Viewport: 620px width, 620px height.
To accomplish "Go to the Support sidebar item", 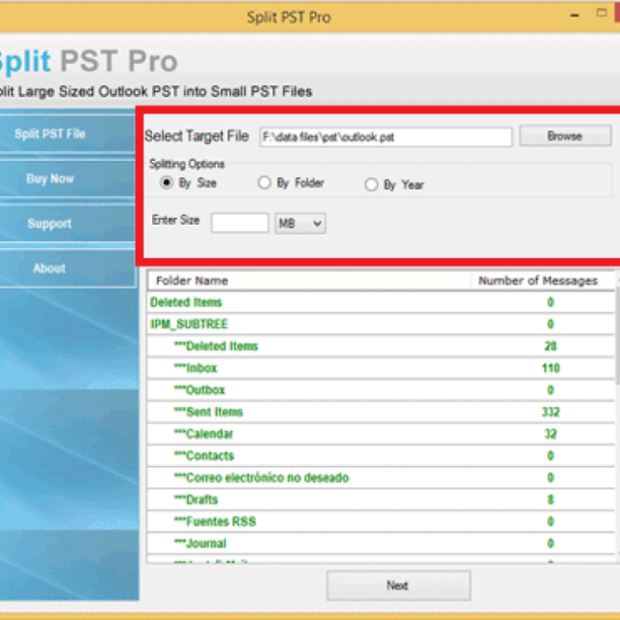I will pyautogui.click(x=67, y=224).
